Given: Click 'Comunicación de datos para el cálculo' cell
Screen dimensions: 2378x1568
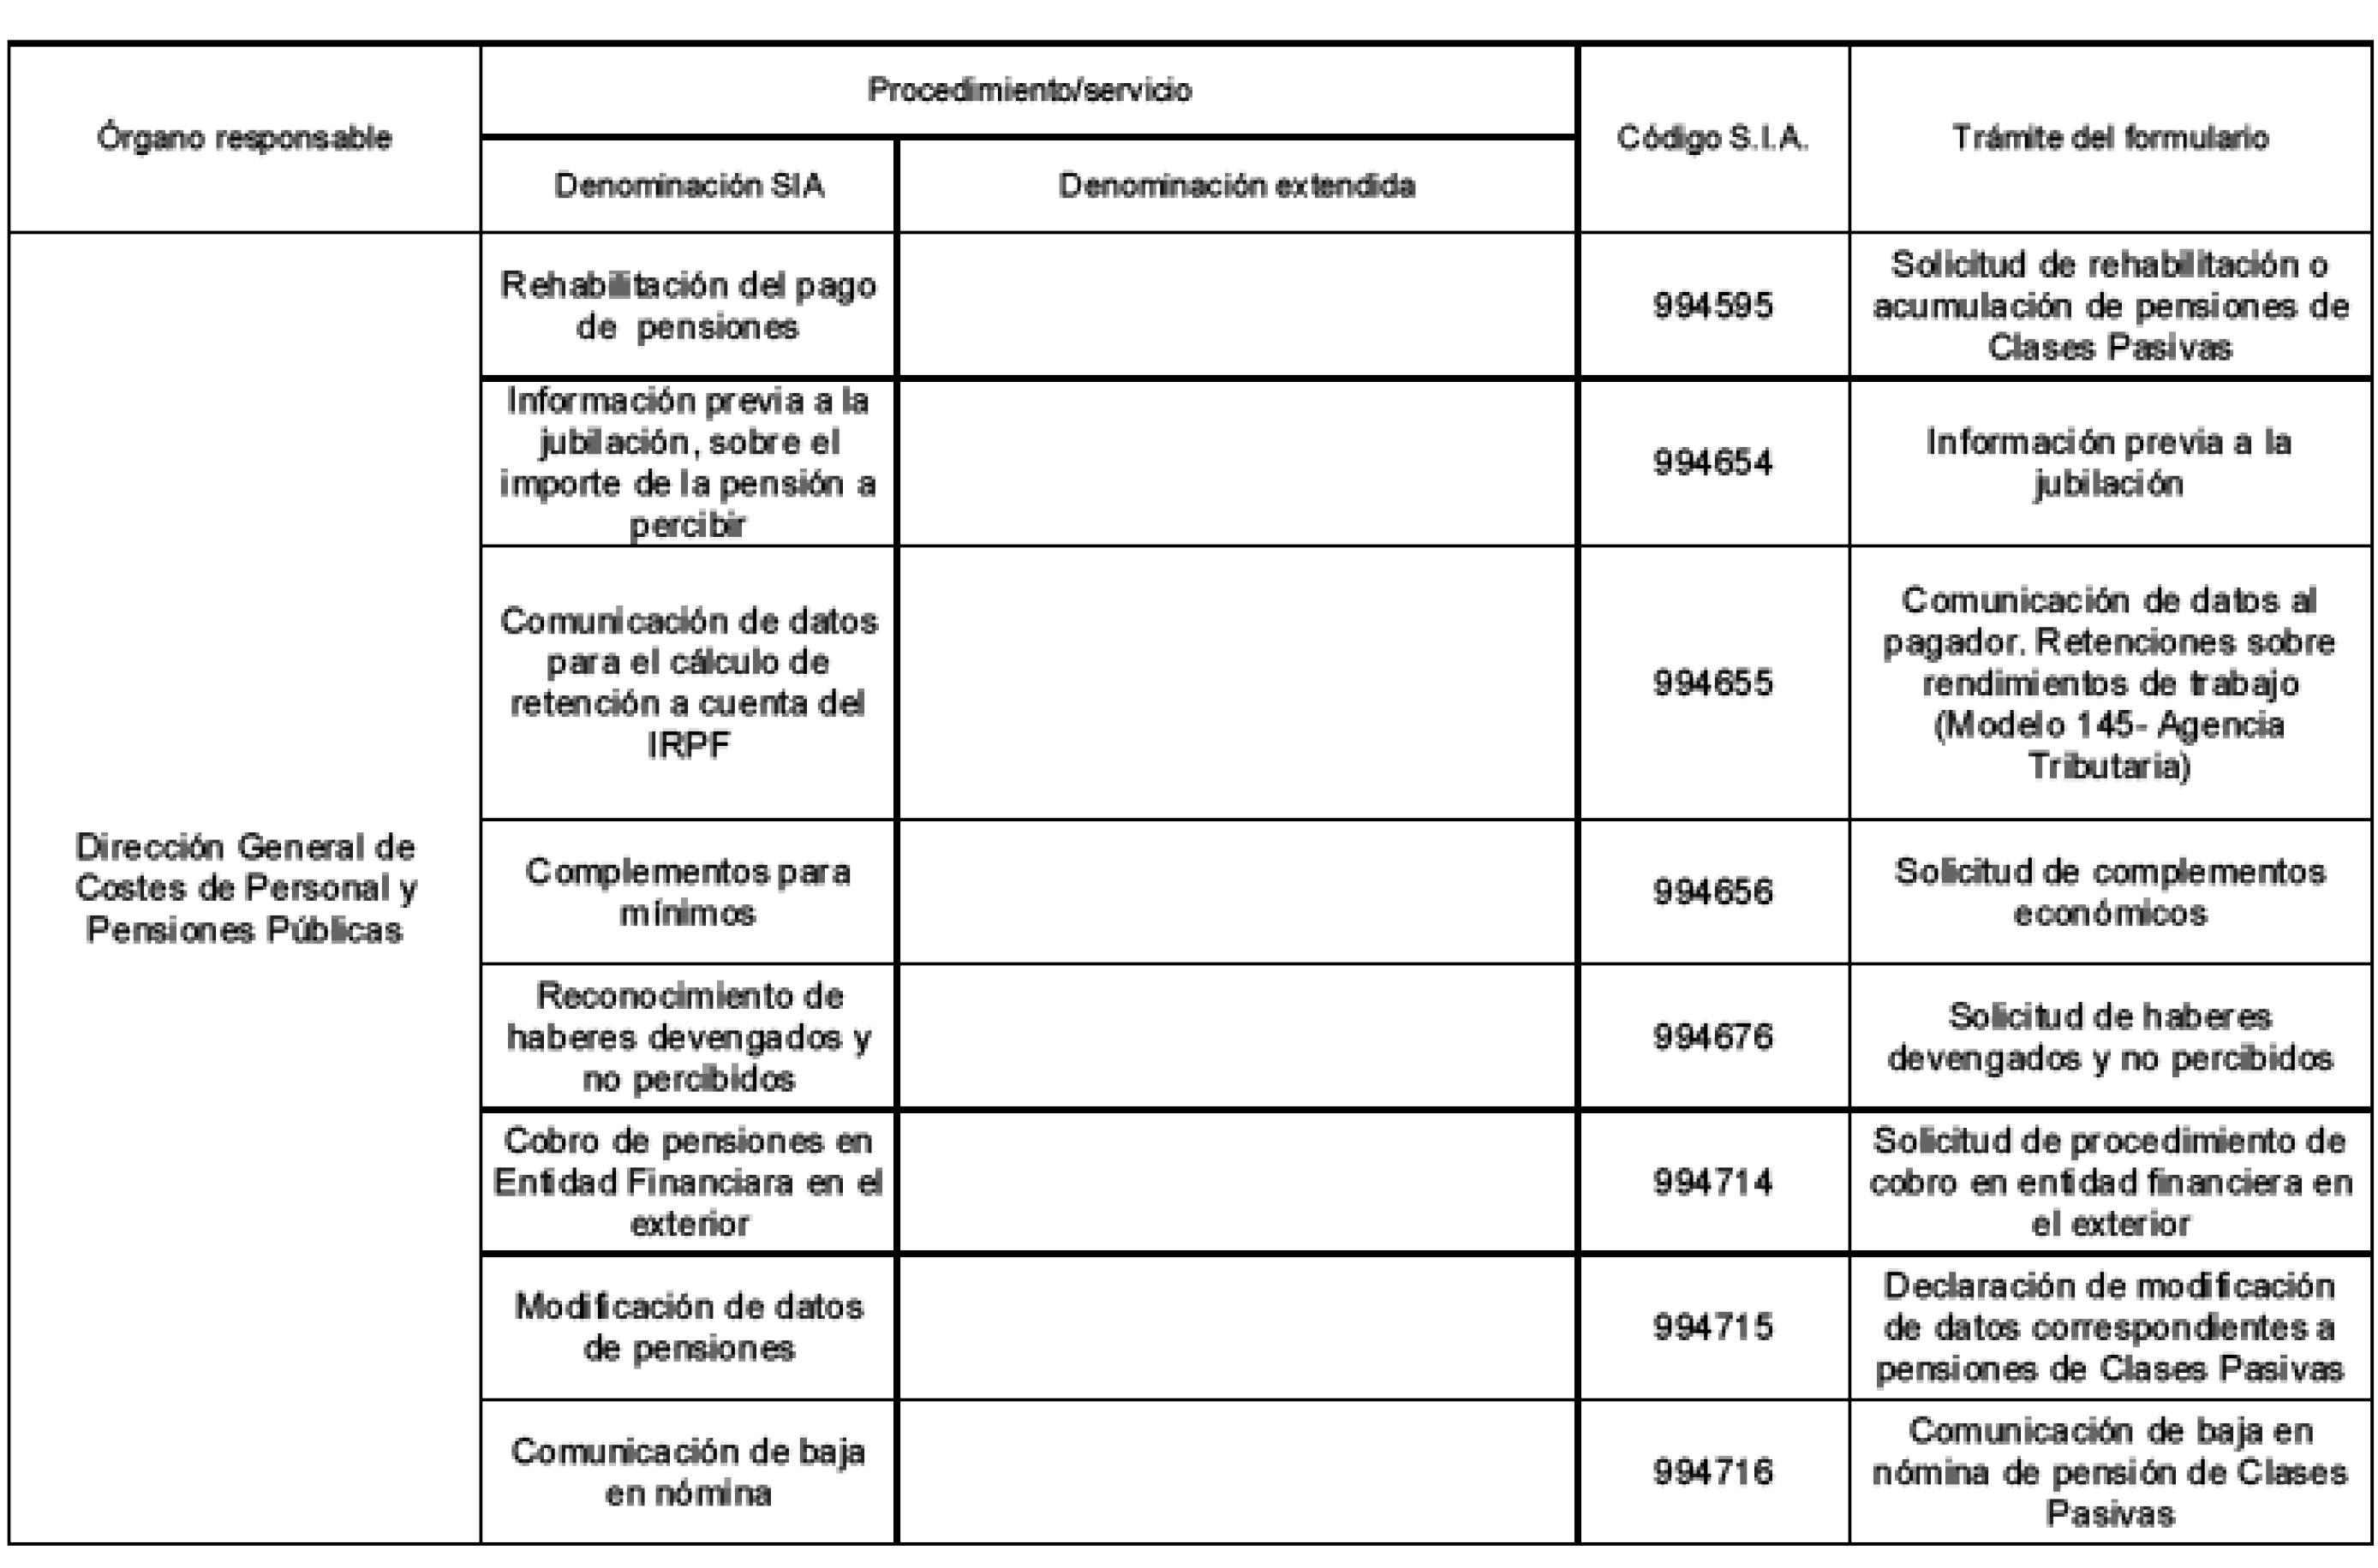Looking at the screenshot, I should pos(689,683).
